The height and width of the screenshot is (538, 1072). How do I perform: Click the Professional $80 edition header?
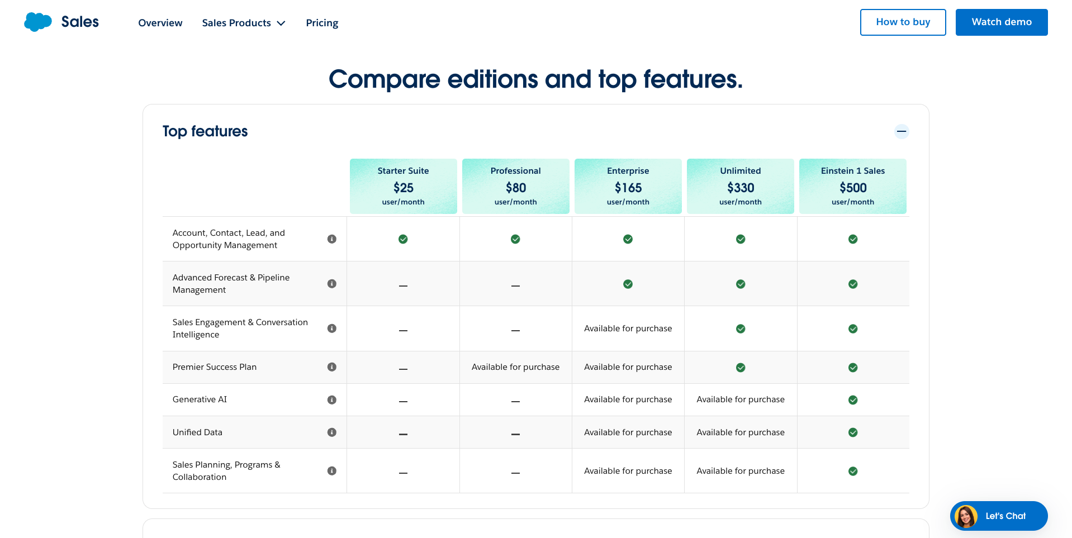[x=515, y=186]
